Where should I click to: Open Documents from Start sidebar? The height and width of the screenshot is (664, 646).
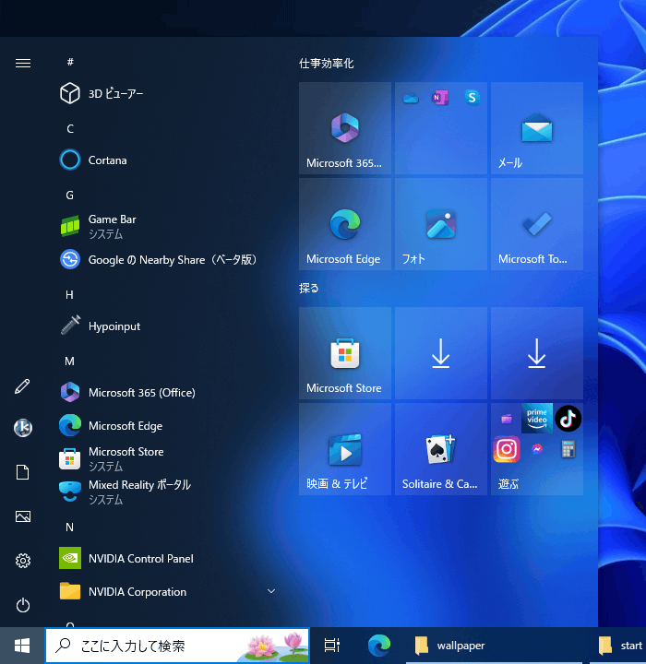[x=22, y=472]
